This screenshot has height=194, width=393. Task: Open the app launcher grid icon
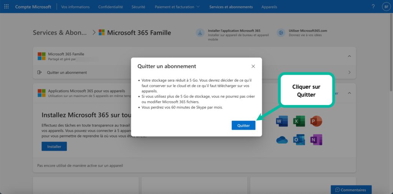(x=6, y=7)
